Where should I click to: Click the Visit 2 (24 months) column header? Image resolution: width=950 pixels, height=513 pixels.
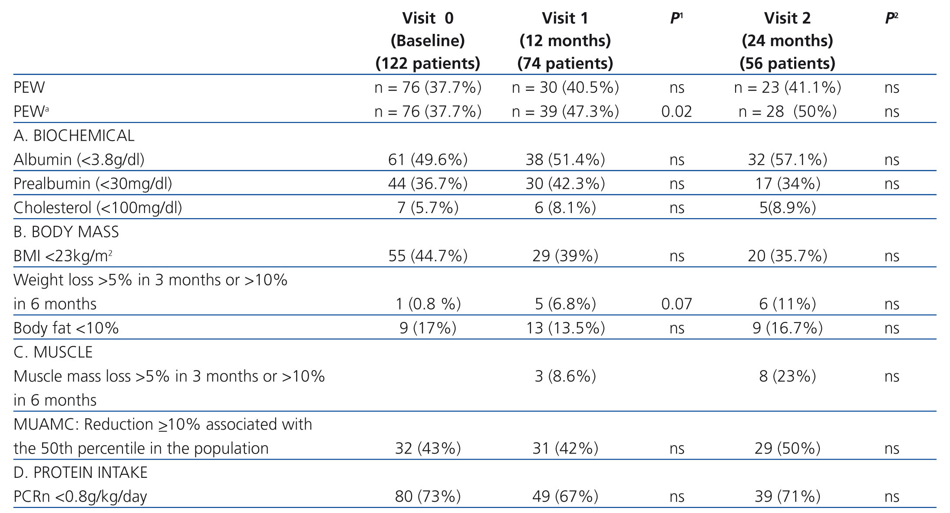coord(787,41)
